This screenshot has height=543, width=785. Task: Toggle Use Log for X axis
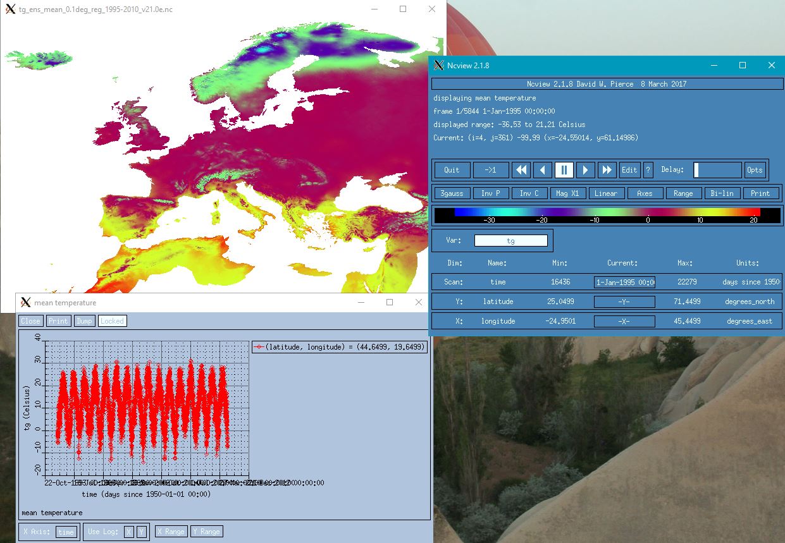(128, 532)
